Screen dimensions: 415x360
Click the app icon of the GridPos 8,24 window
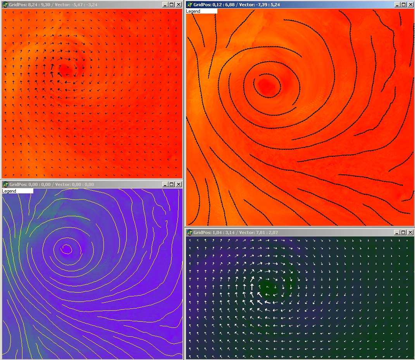5,5
